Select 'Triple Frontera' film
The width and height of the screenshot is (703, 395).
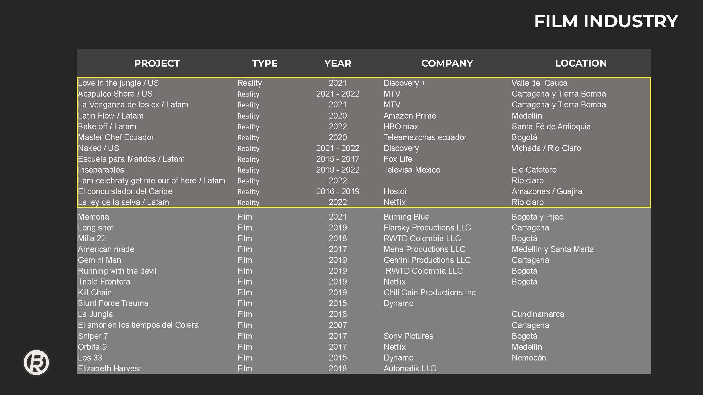tap(104, 282)
